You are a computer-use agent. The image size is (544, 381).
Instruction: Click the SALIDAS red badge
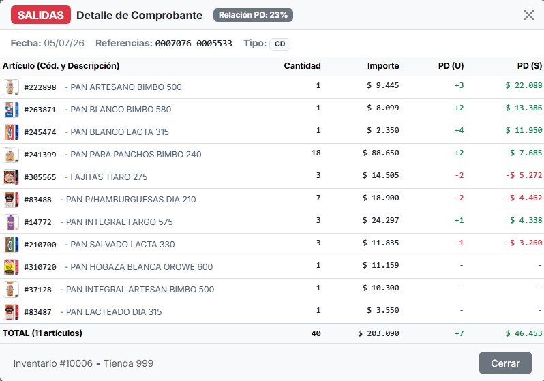tap(41, 15)
